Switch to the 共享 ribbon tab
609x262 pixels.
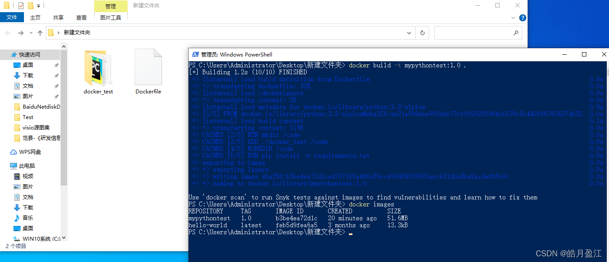point(58,17)
